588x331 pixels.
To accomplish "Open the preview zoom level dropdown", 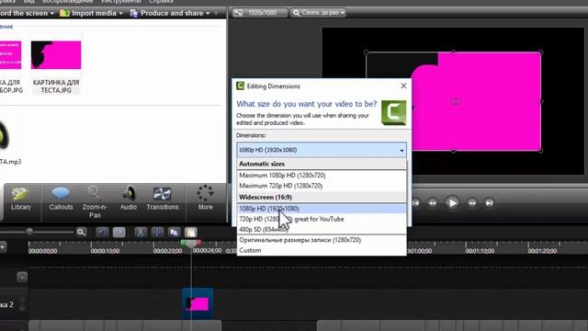I will pos(319,13).
